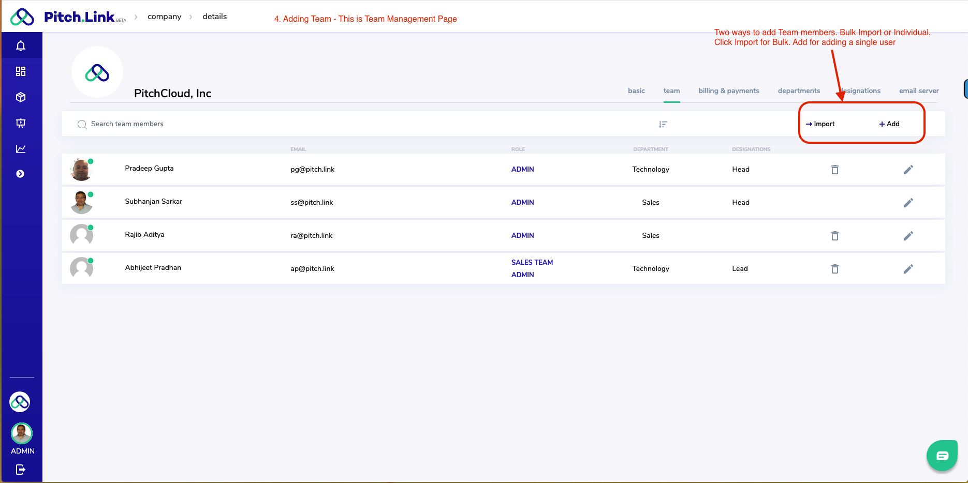Click the PitchCloud, Inc company name

click(173, 94)
